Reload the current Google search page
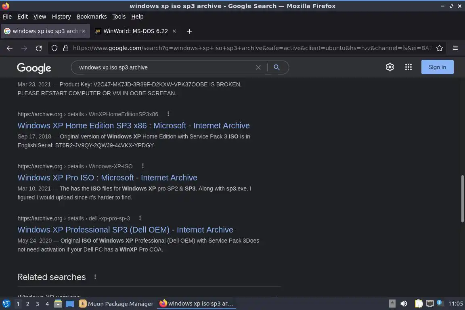This screenshot has height=310, width=465. pos(39,48)
